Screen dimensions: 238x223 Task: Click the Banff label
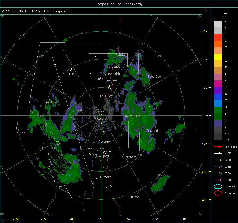coord(44,148)
